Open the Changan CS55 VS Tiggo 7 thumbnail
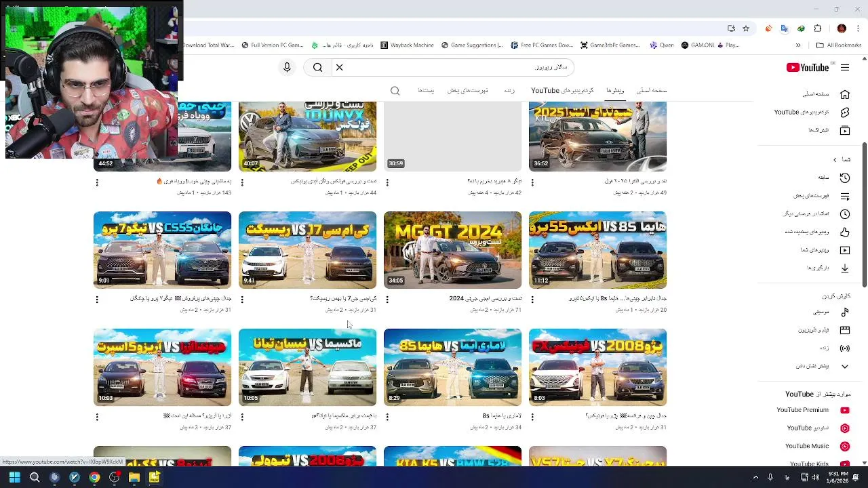The height and width of the screenshot is (488, 868). (x=162, y=250)
